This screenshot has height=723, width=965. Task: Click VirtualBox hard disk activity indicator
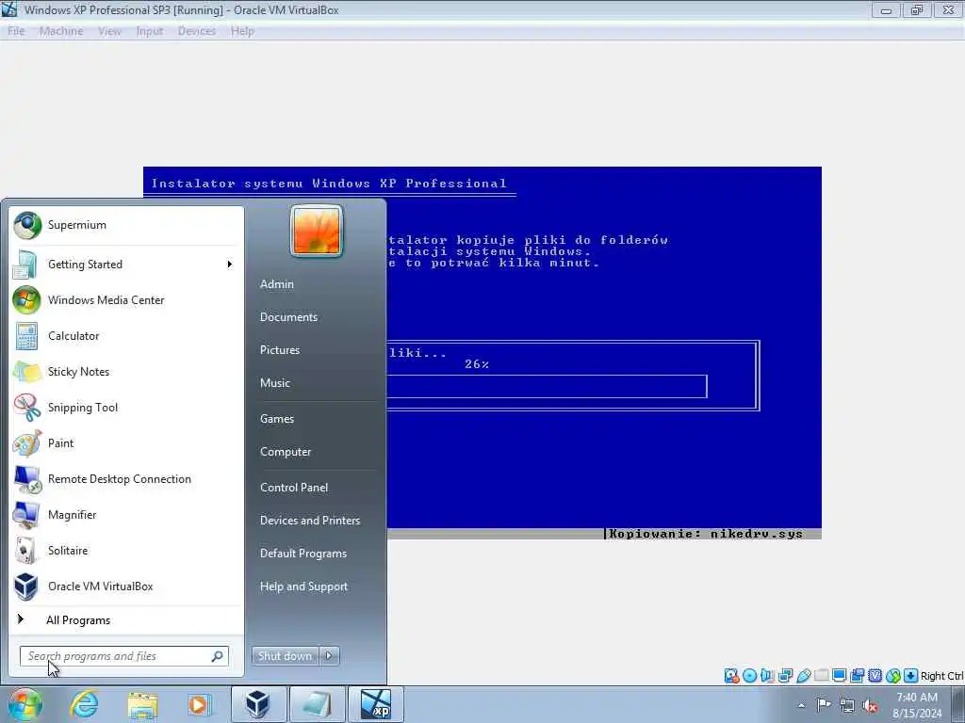[x=731, y=676]
